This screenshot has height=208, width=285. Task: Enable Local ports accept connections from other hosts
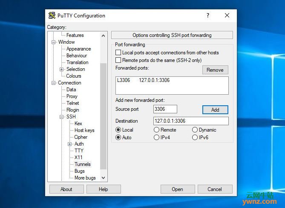pos(118,53)
